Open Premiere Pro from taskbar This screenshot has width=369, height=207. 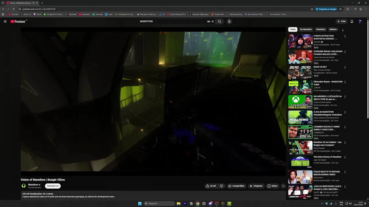(x=185, y=204)
